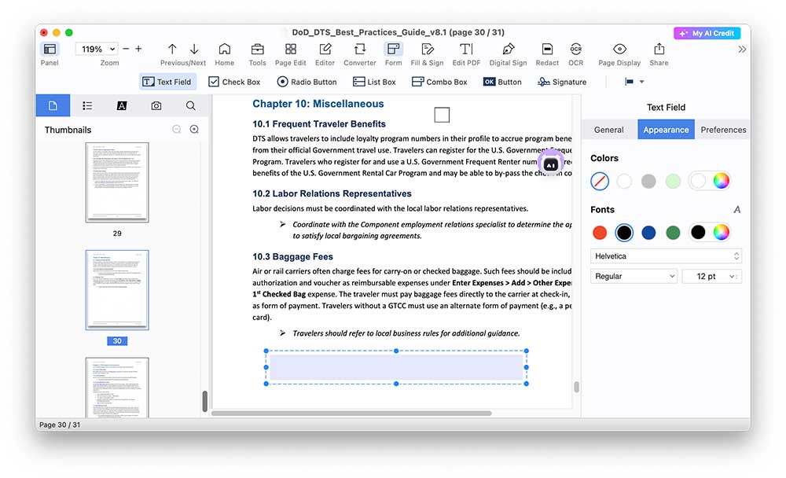Viewport: 786px width, 478px height.
Task: Open the Digital Sign tool
Action: coord(509,50)
